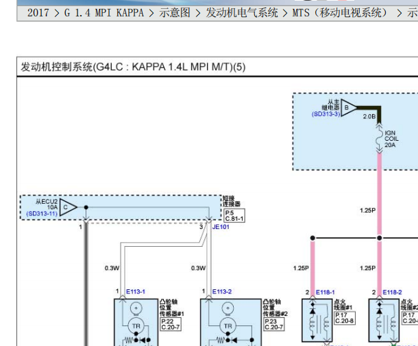Click the IGN COIL 20A label
418x346 pixels.
pos(391,139)
